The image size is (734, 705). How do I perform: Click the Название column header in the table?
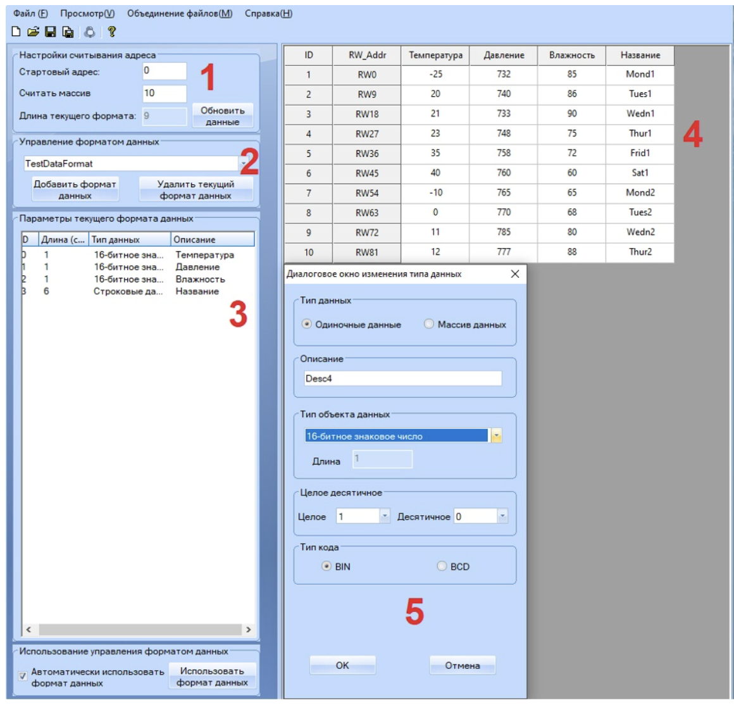coord(640,55)
